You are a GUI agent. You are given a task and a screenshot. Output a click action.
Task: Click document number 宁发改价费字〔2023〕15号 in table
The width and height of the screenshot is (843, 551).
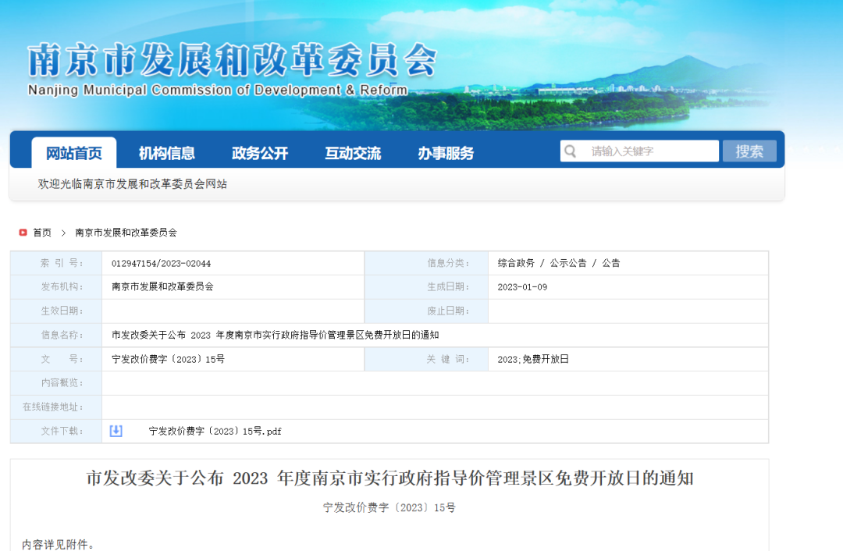point(168,359)
